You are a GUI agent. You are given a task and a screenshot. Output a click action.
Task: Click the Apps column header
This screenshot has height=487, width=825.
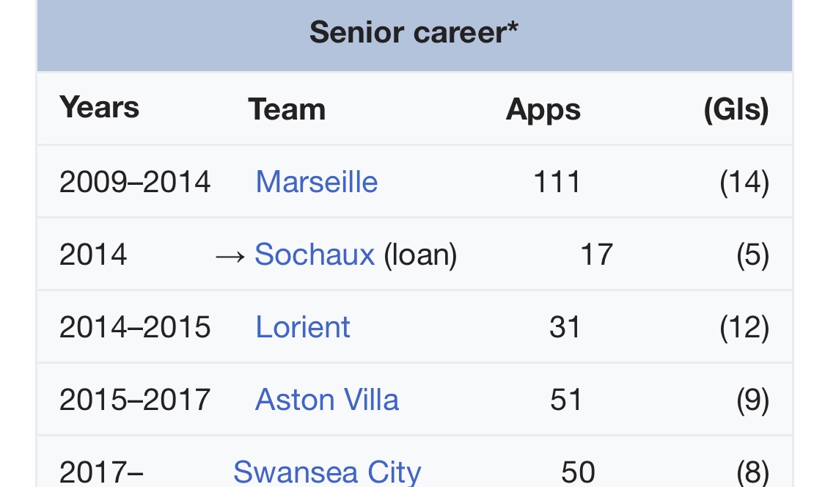[x=543, y=109]
